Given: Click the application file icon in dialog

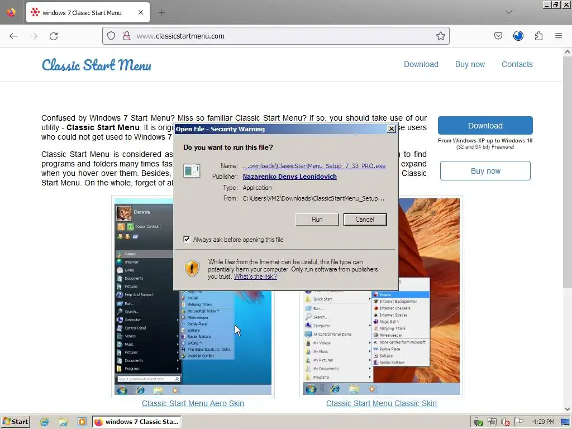Looking at the screenshot, I should [192, 171].
